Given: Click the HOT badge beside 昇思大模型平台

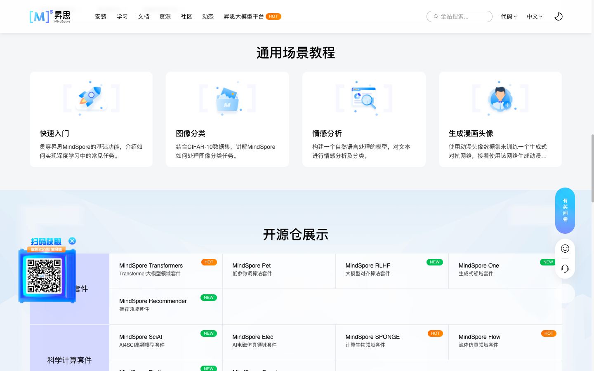Looking at the screenshot, I should point(273,16).
